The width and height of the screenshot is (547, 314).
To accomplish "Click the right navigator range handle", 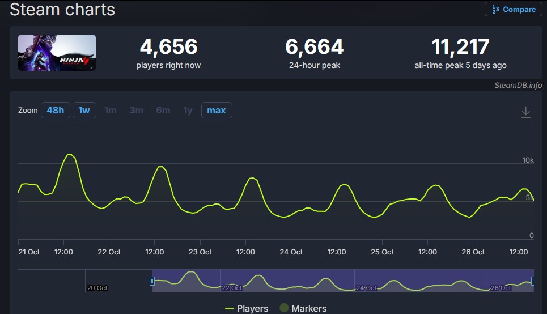I will tap(533, 281).
